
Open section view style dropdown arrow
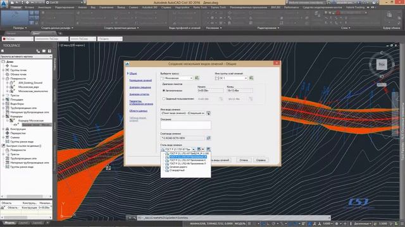pos(193,149)
